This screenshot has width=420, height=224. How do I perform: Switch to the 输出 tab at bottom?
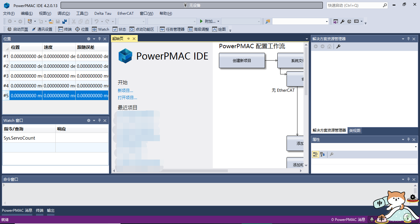51,210
